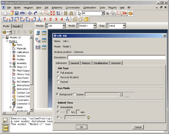This screenshot has width=169, height=134.
Task: Open Job Manager icon
Action: click(x=44, y=33)
